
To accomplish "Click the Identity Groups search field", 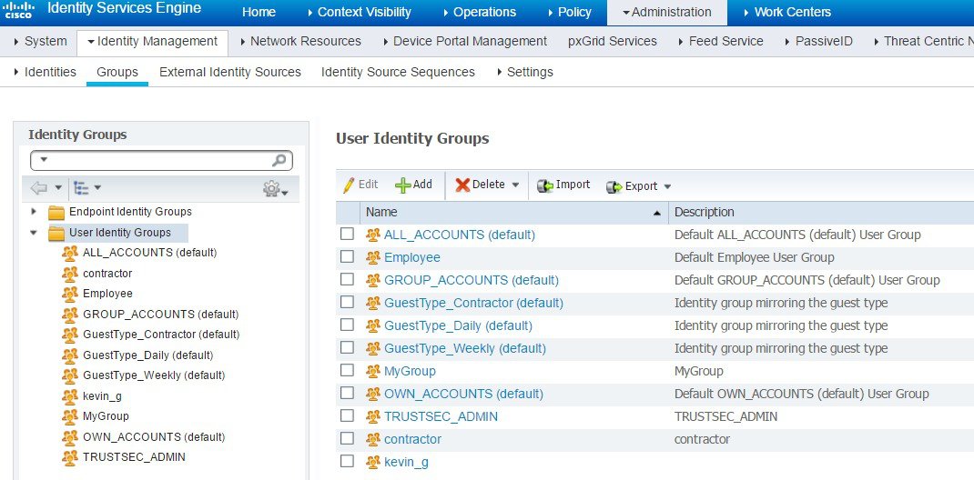I will [161, 161].
